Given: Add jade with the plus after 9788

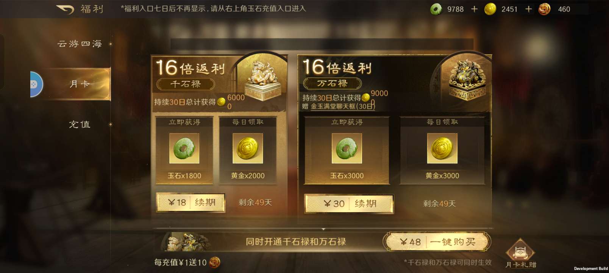Looking at the screenshot, I should click(x=474, y=9).
